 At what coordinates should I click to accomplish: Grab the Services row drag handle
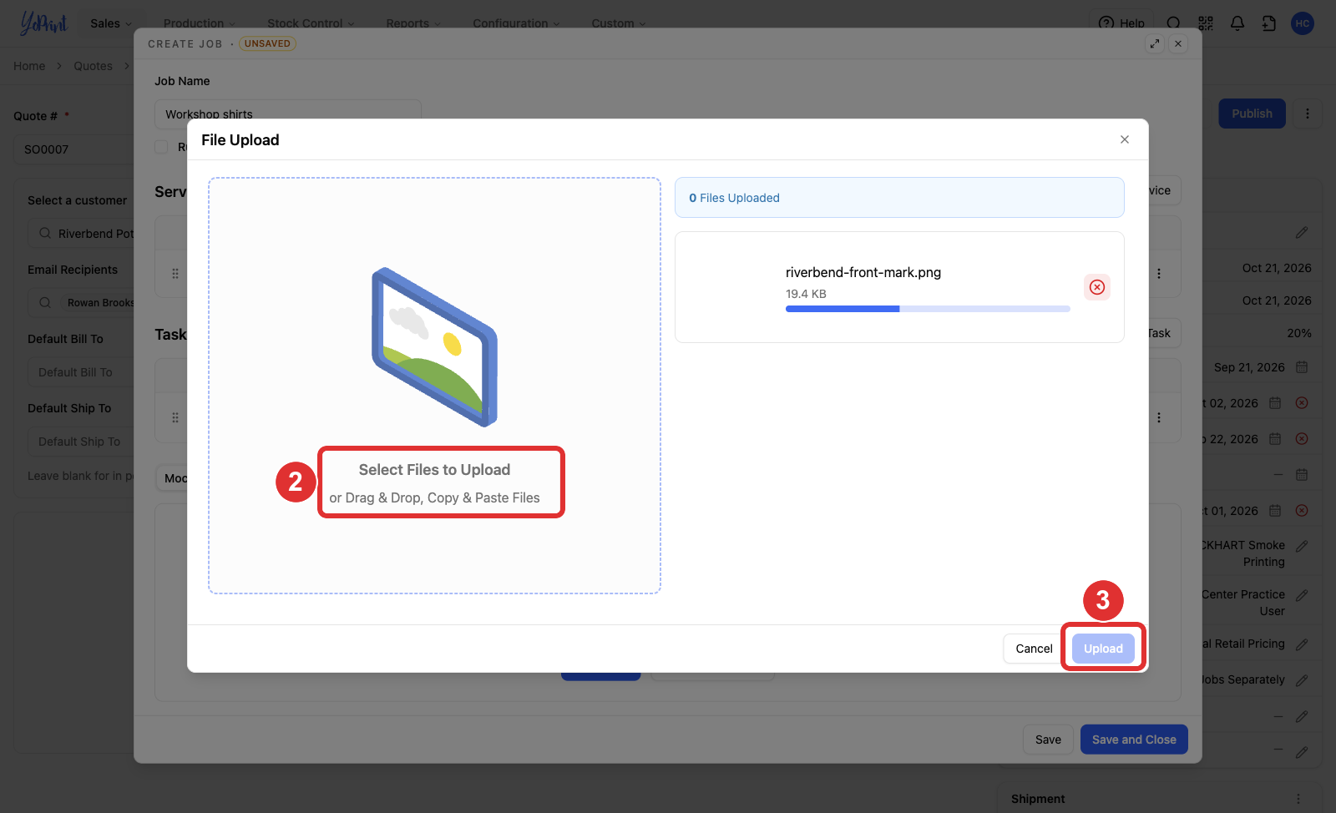[175, 273]
